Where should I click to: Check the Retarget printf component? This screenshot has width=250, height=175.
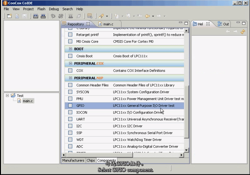click(70, 34)
